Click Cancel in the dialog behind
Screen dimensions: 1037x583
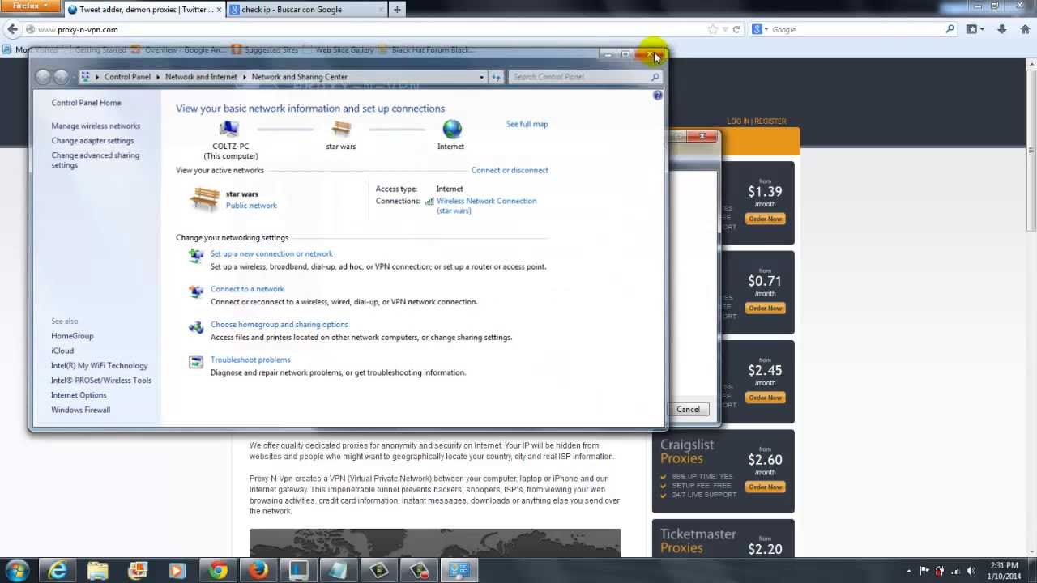[688, 410]
